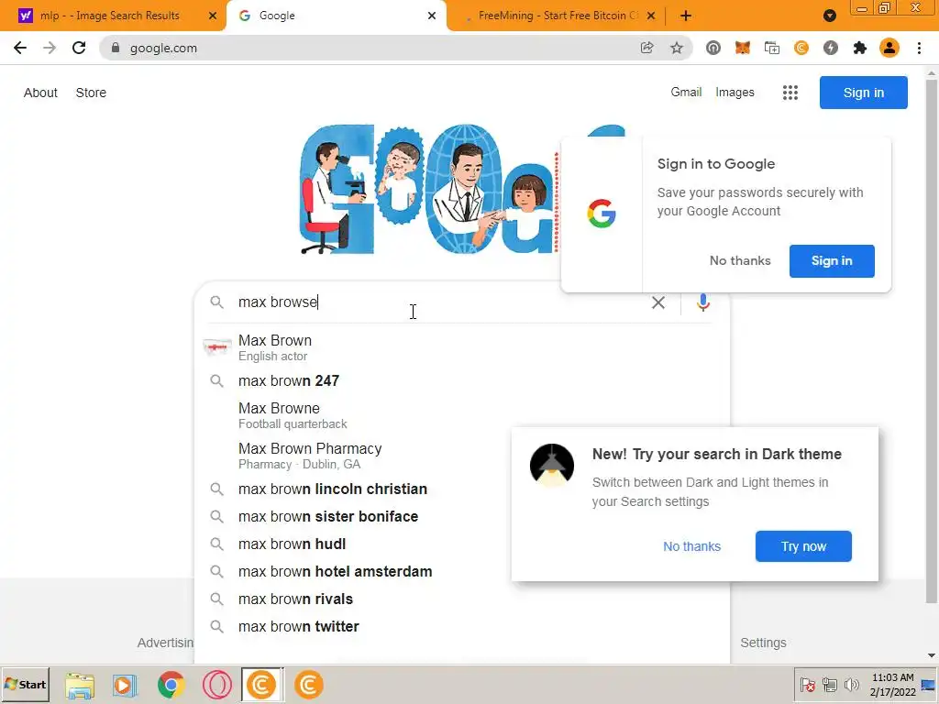This screenshot has height=704, width=939.
Task: Switch to the FreeMining tab
Action: [x=558, y=16]
